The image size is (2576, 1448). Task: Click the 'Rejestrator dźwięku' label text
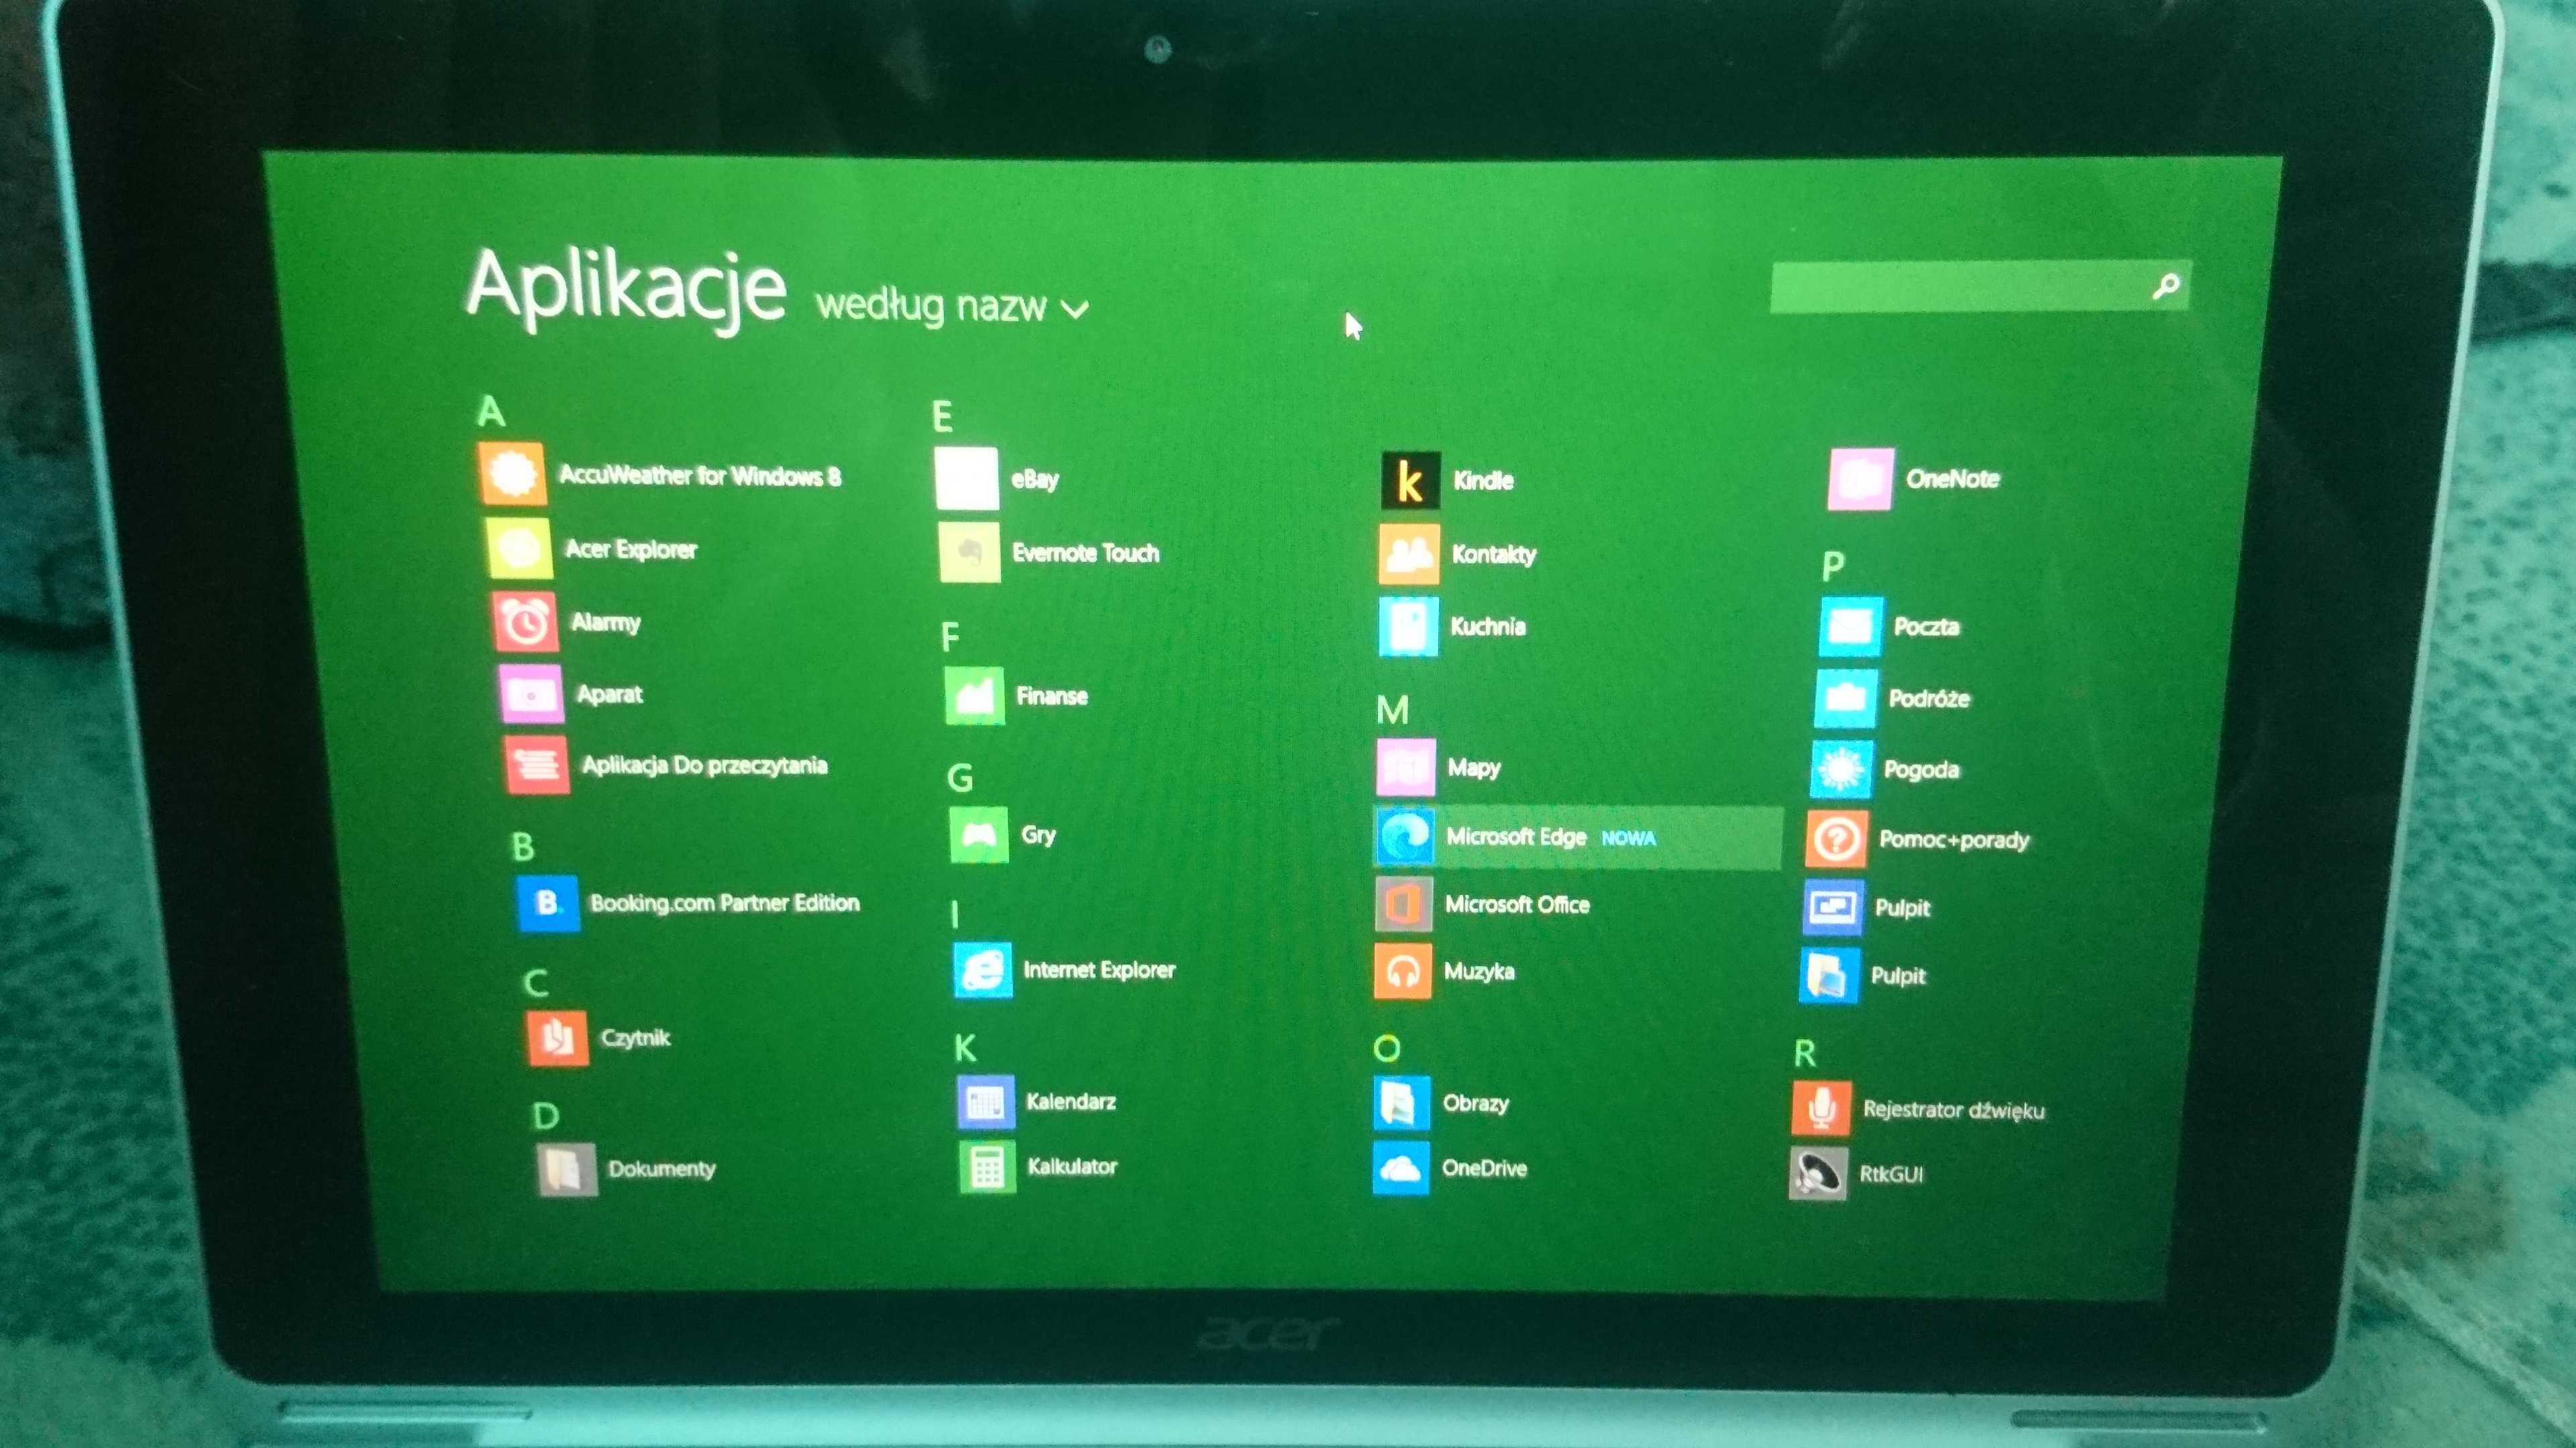click(1954, 1109)
